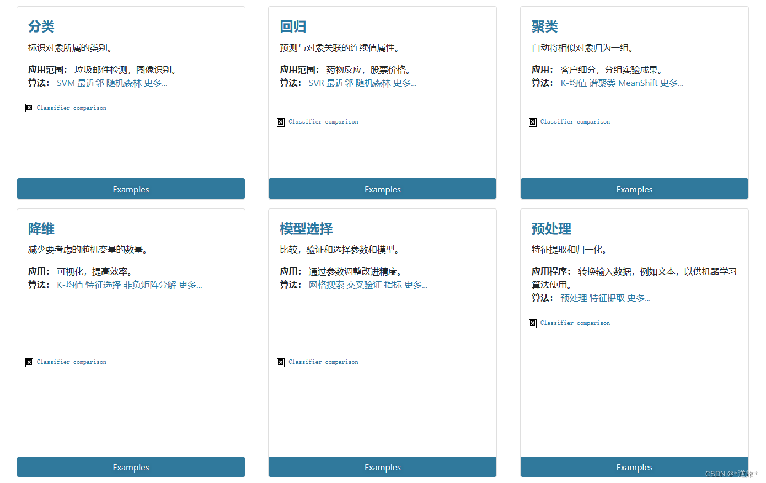Open Examples button under 降维
Screen dimensions: 766x483
point(131,466)
